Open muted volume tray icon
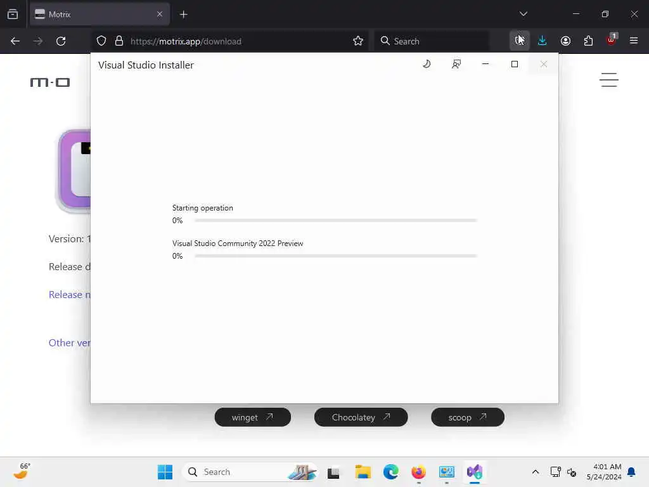 [572, 472]
